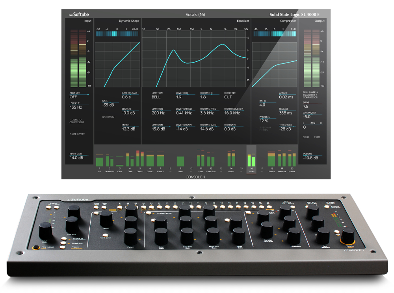Click the High Cut OFF value

coord(73,97)
